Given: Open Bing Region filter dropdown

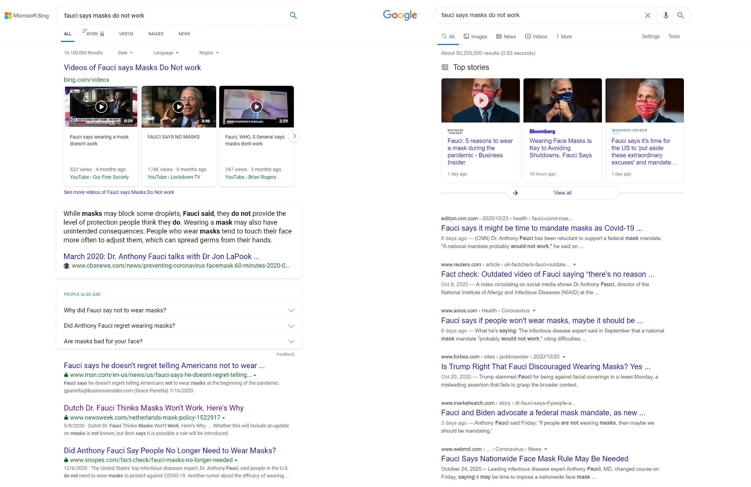Looking at the screenshot, I should (209, 53).
